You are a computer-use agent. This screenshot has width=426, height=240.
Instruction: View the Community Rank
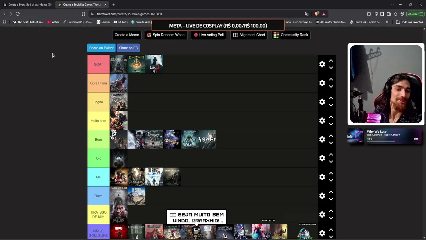point(291,35)
